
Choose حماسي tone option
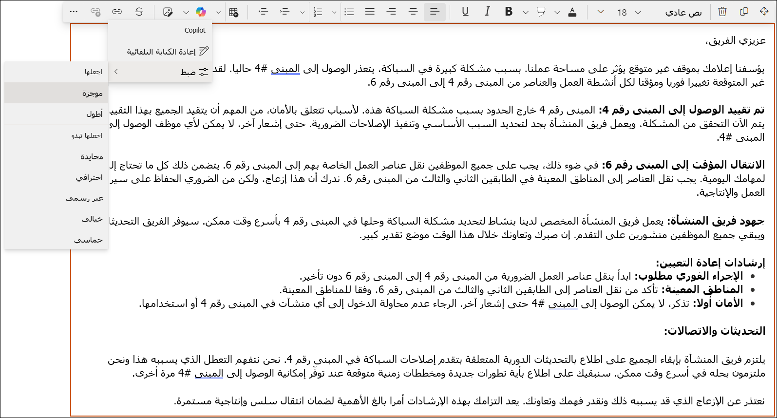tap(56, 240)
